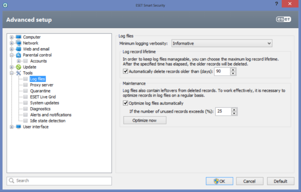The height and width of the screenshot is (192, 301).
Task: Close the Advanced setup window
Action: (x=290, y=4)
